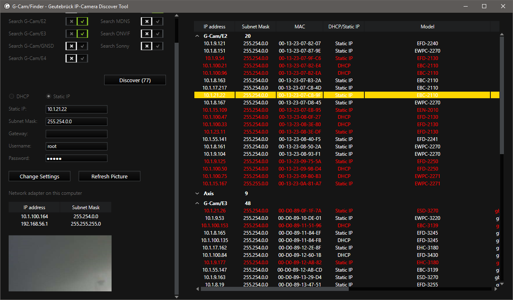
Task: Select camera with IP 10.1.15.167
Action: (215, 184)
